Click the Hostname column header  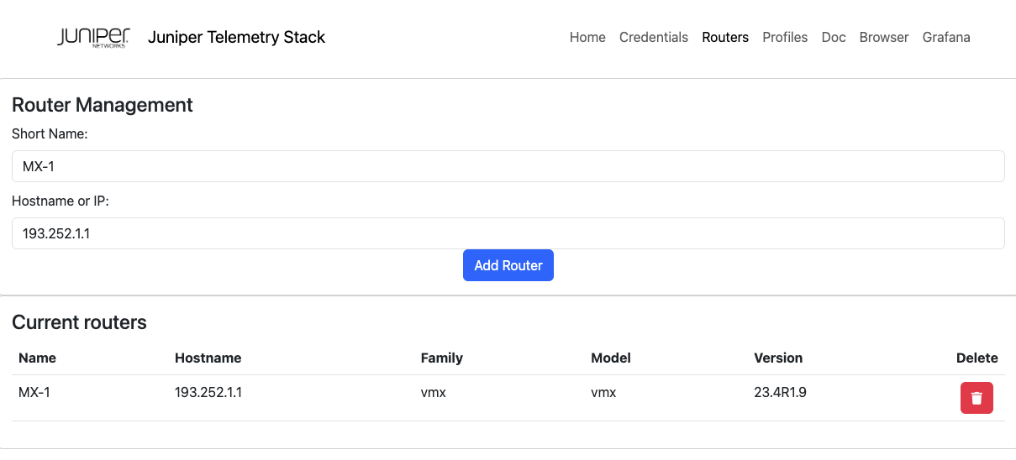click(x=208, y=358)
